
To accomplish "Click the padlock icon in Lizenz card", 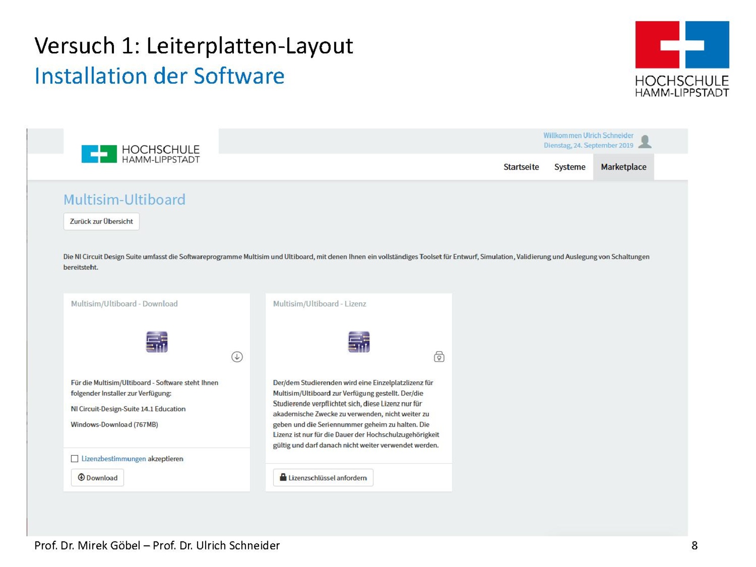I will (x=439, y=357).
